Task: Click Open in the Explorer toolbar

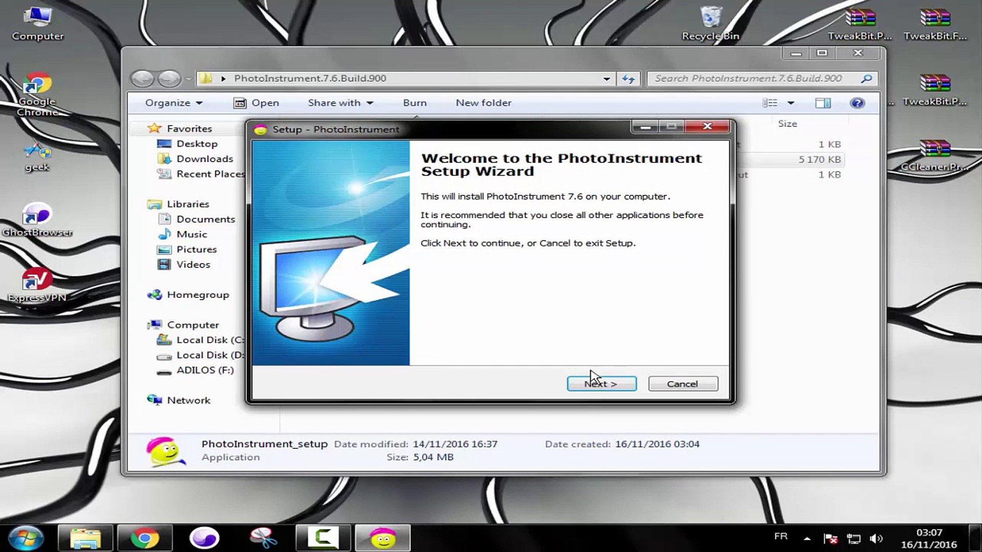Action: coord(256,103)
